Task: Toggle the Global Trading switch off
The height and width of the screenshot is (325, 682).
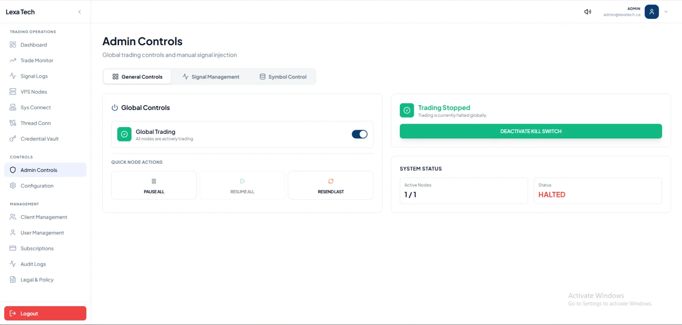Action: click(x=359, y=134)
